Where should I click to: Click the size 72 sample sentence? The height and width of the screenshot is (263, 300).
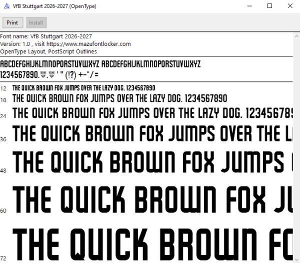[x=152, y=245]
